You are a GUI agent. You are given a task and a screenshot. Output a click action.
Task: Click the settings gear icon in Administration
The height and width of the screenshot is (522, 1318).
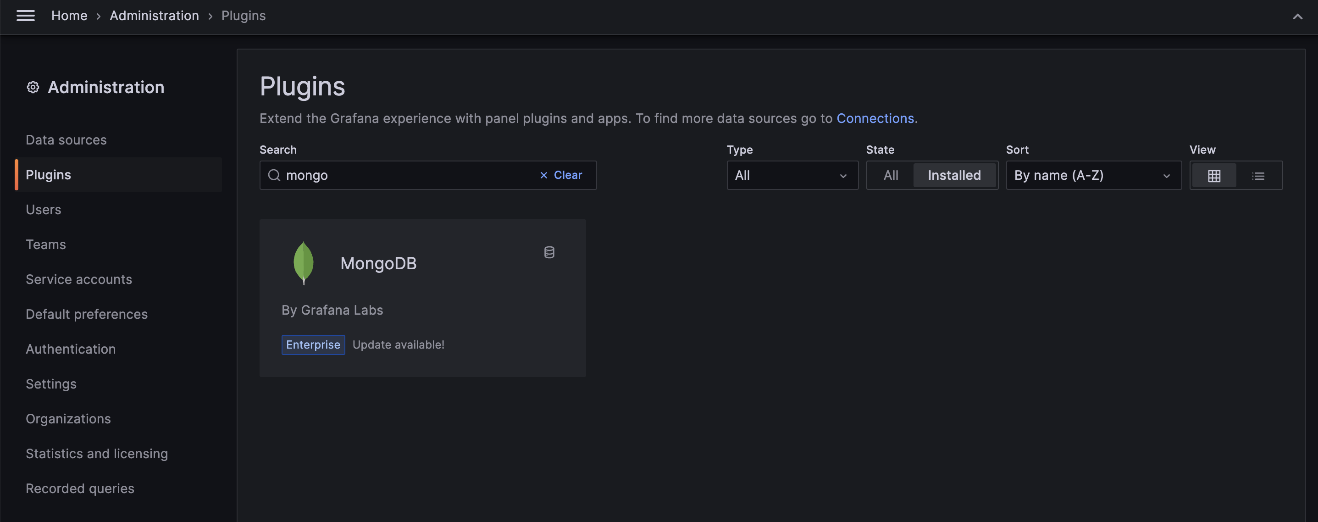[x=32, y=88]
